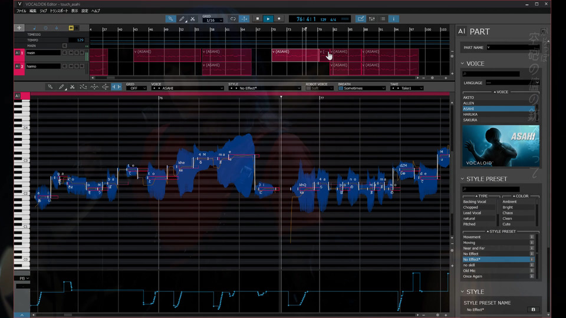566x318 pixels.
Task: Select the pitch dynamics tool icon
Action: pos(105,87)
